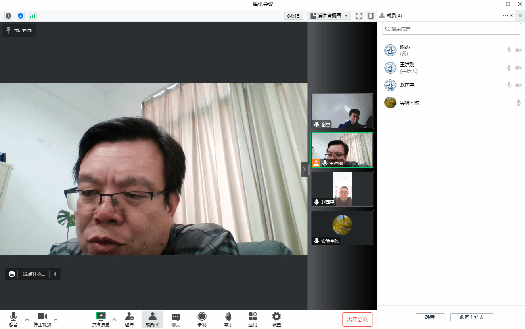Open 设置 settings gear
The width and height of the screenshot is (525, 329).
tap(276, 319)
